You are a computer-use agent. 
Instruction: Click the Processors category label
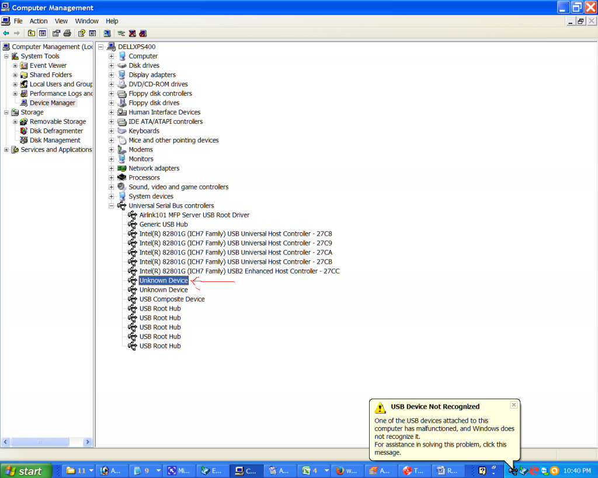[144, 177]
